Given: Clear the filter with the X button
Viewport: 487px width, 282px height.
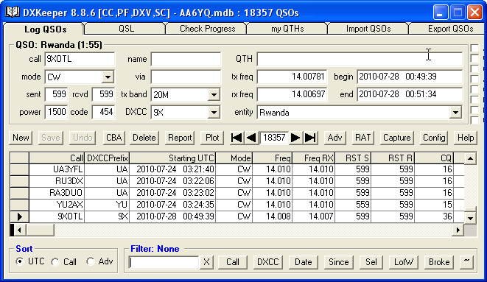Looking at the screenshot, I should click(206, 262).
